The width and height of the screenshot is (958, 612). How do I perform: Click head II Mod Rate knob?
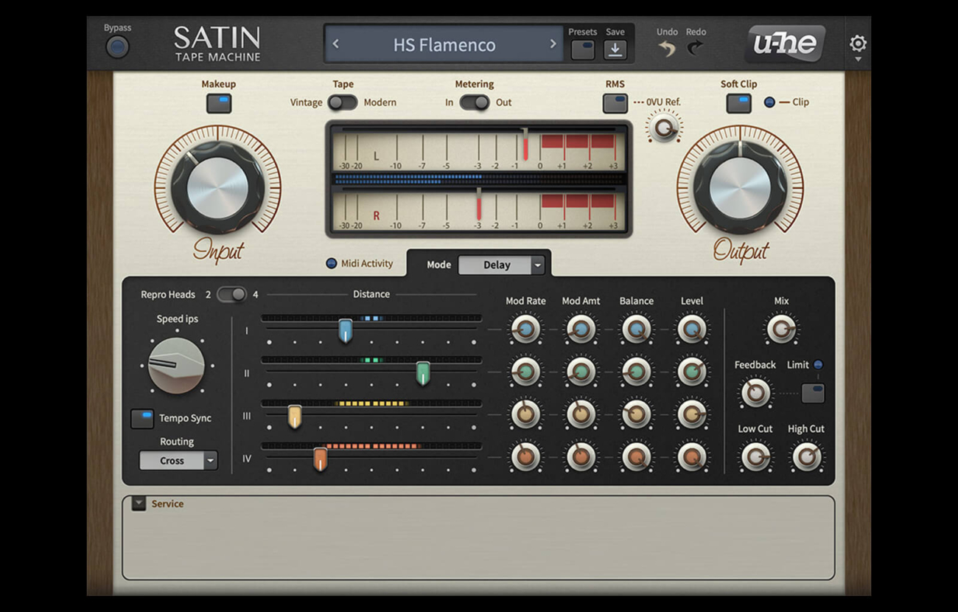click(525, 372)
